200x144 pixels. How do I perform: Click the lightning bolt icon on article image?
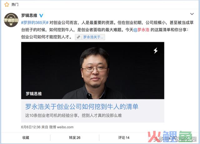(155, 51)
